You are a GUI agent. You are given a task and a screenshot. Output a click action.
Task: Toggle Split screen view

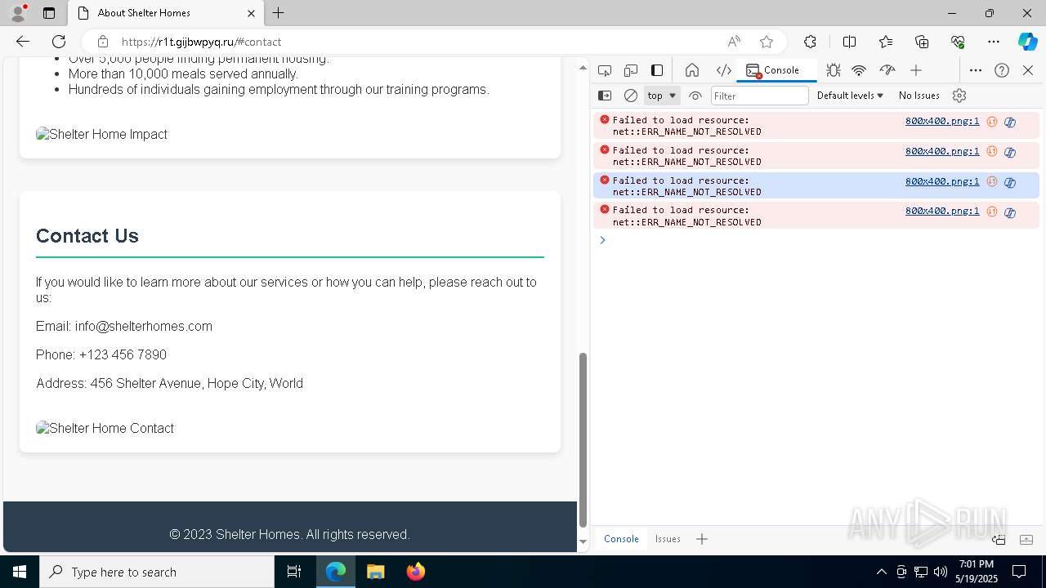point(849,42)
